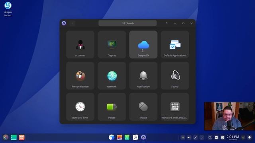Open the Notification settings module
This screenshot has width=255, height=143.
tap(143, 76)
